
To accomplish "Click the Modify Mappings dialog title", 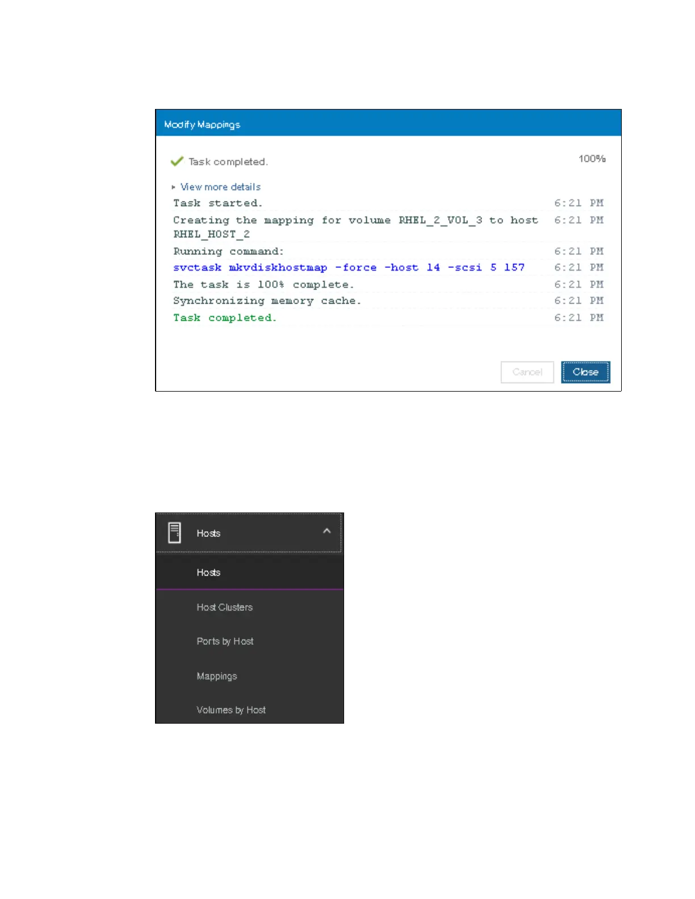I will pos(202,124).
